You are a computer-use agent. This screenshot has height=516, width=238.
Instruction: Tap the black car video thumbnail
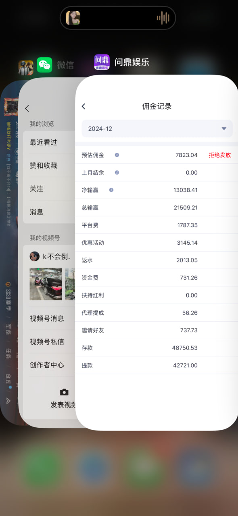(46, 284)
